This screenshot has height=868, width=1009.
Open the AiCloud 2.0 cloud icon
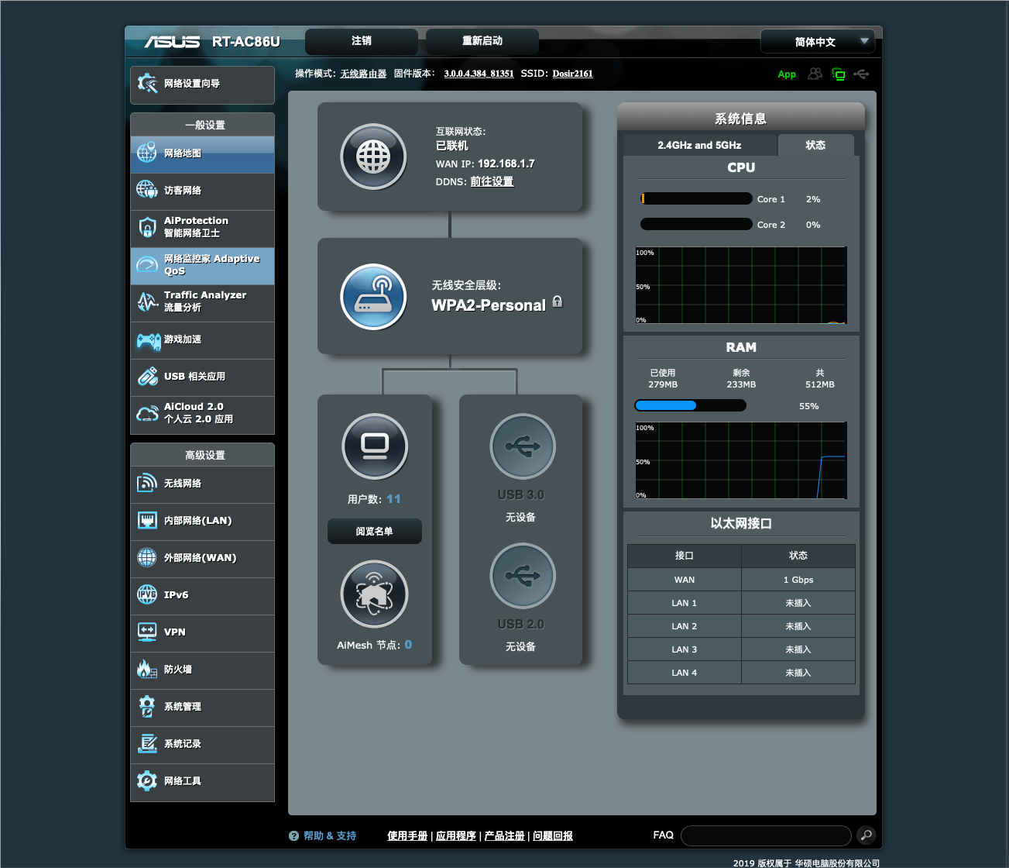(x=147, y=413)
